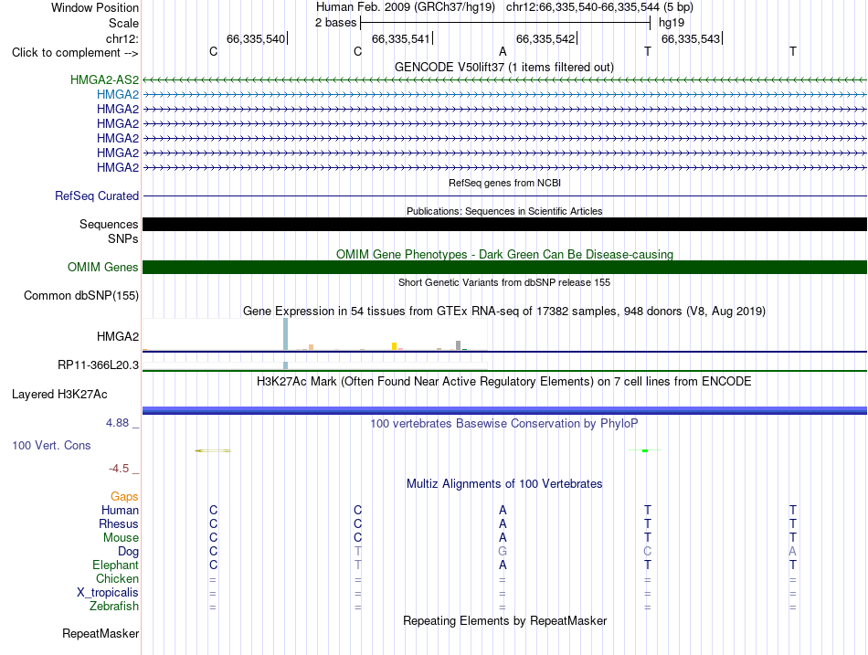
Task: Click the HMGA2-AS2 gene label
Action: [x=105, y=79]
